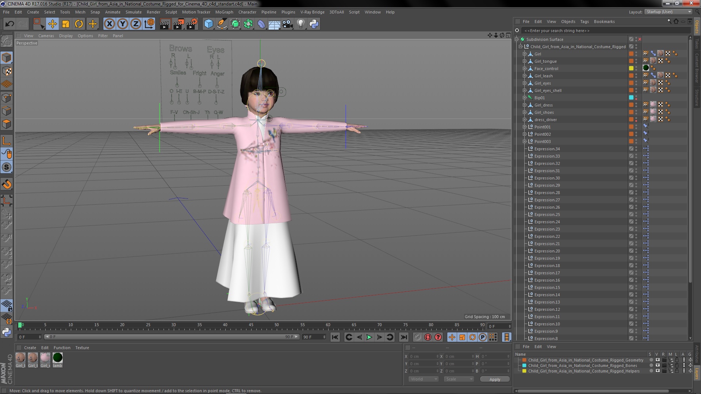Click Bip01 cyan layer color swatch

[631, 98]
